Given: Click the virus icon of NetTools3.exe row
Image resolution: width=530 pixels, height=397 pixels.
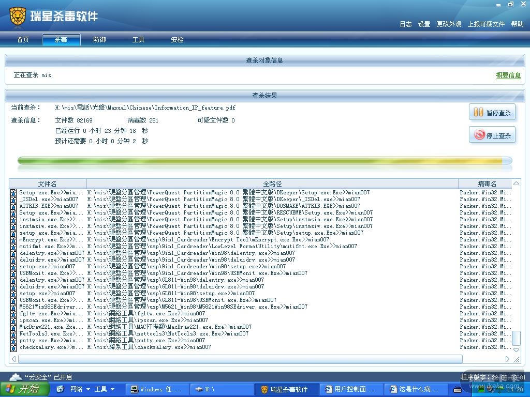Looking at the screenshot, I should click(13, 333).
